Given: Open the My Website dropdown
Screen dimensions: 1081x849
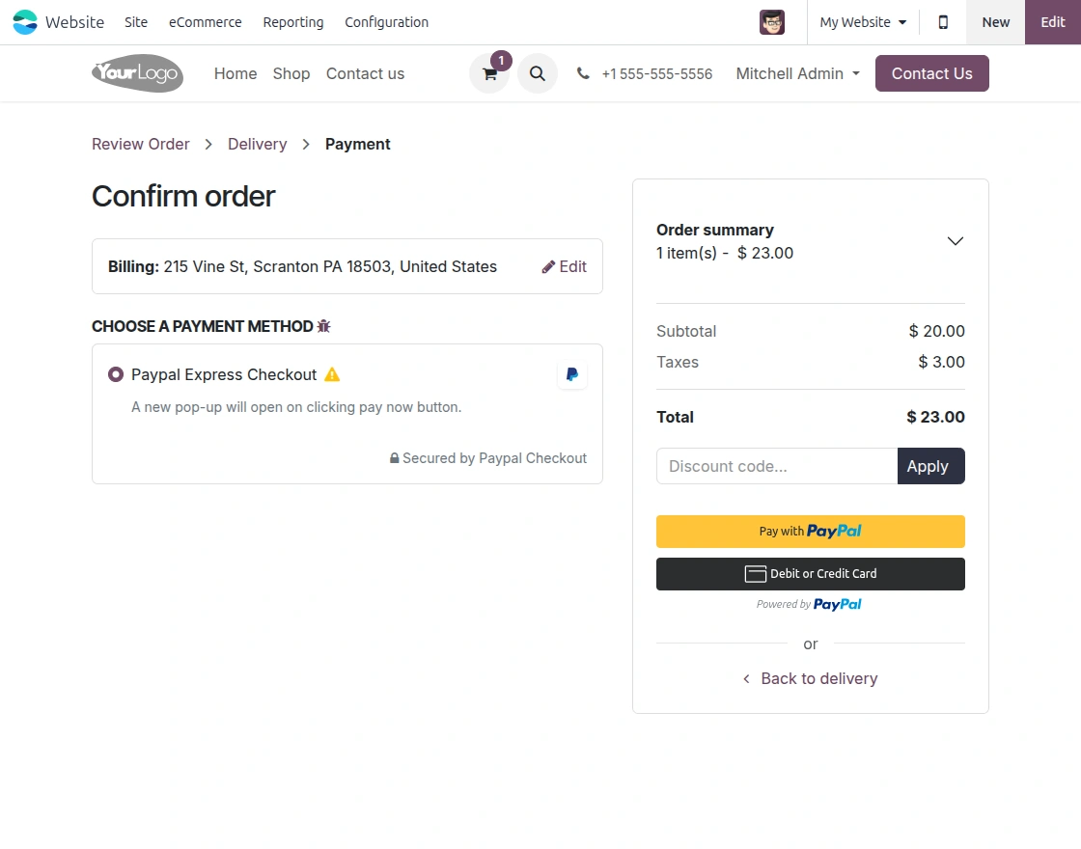Looking at the screenshot, I should point(861,21).
